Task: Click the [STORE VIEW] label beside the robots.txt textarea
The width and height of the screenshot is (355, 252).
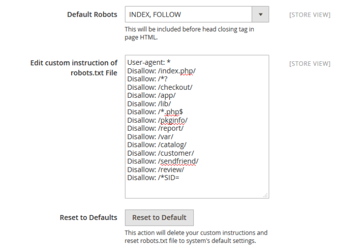Action: point(309,64)
